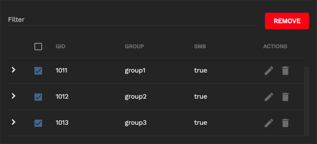Image resolution: width=317 pixels, height=144 pixels.
Task: Uncheck the group3 row checkbox
Action: 38,123
